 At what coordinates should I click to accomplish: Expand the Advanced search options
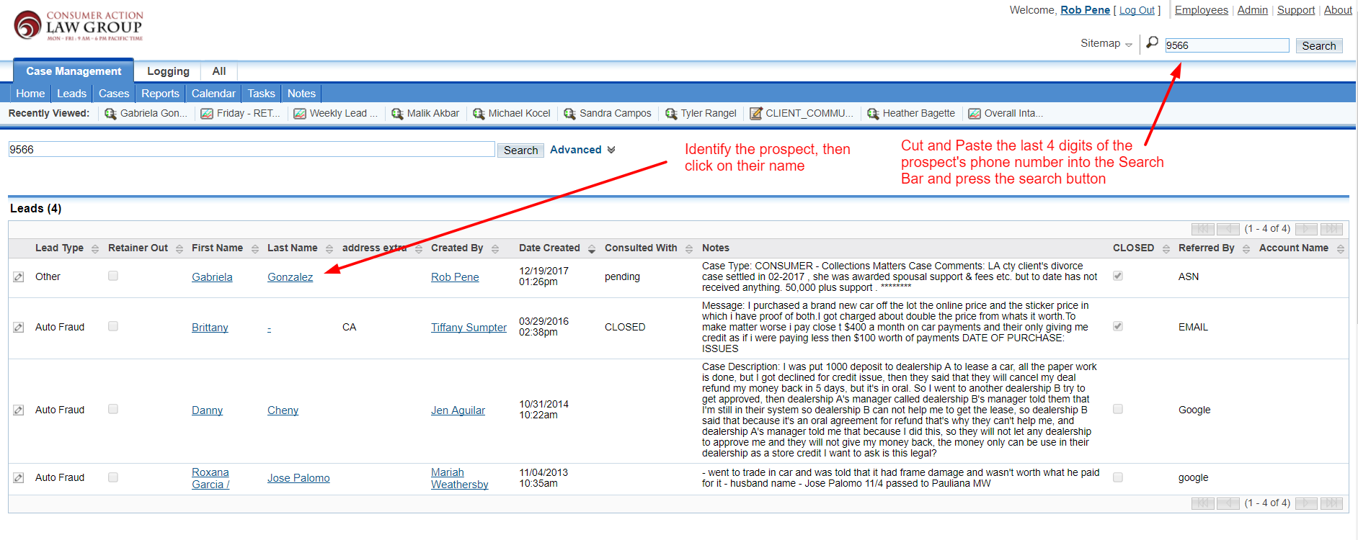(582, 150)
